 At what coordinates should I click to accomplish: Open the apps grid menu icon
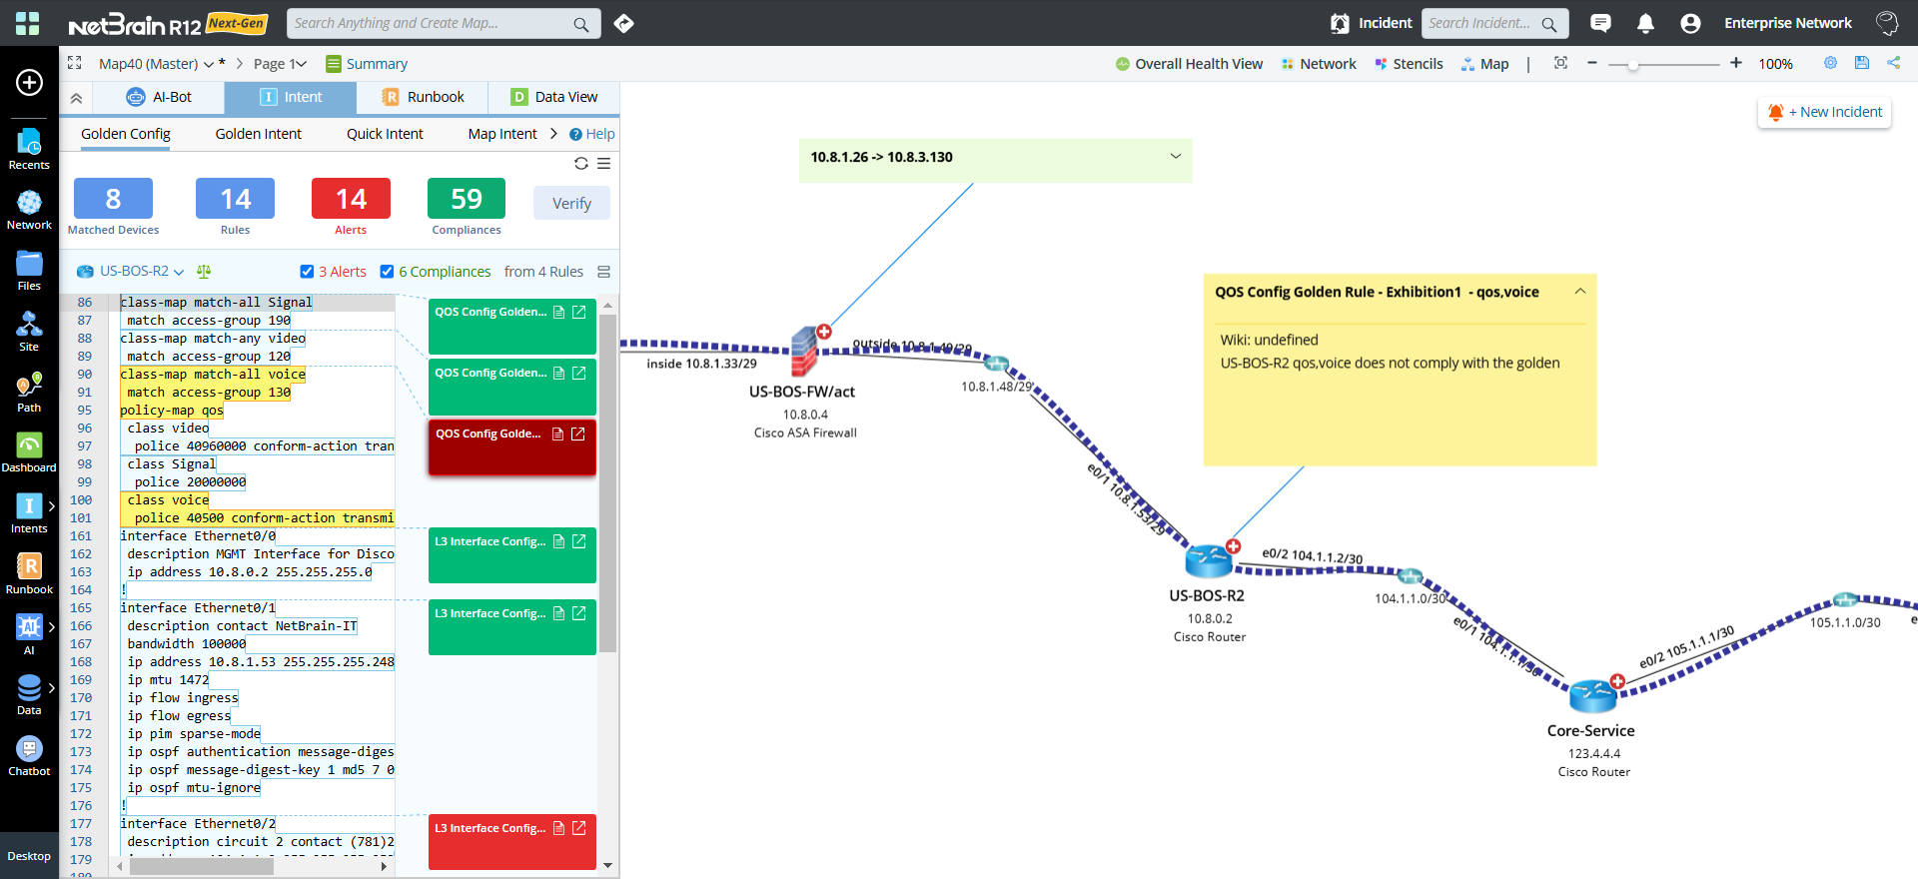click(x=28, y=23)
